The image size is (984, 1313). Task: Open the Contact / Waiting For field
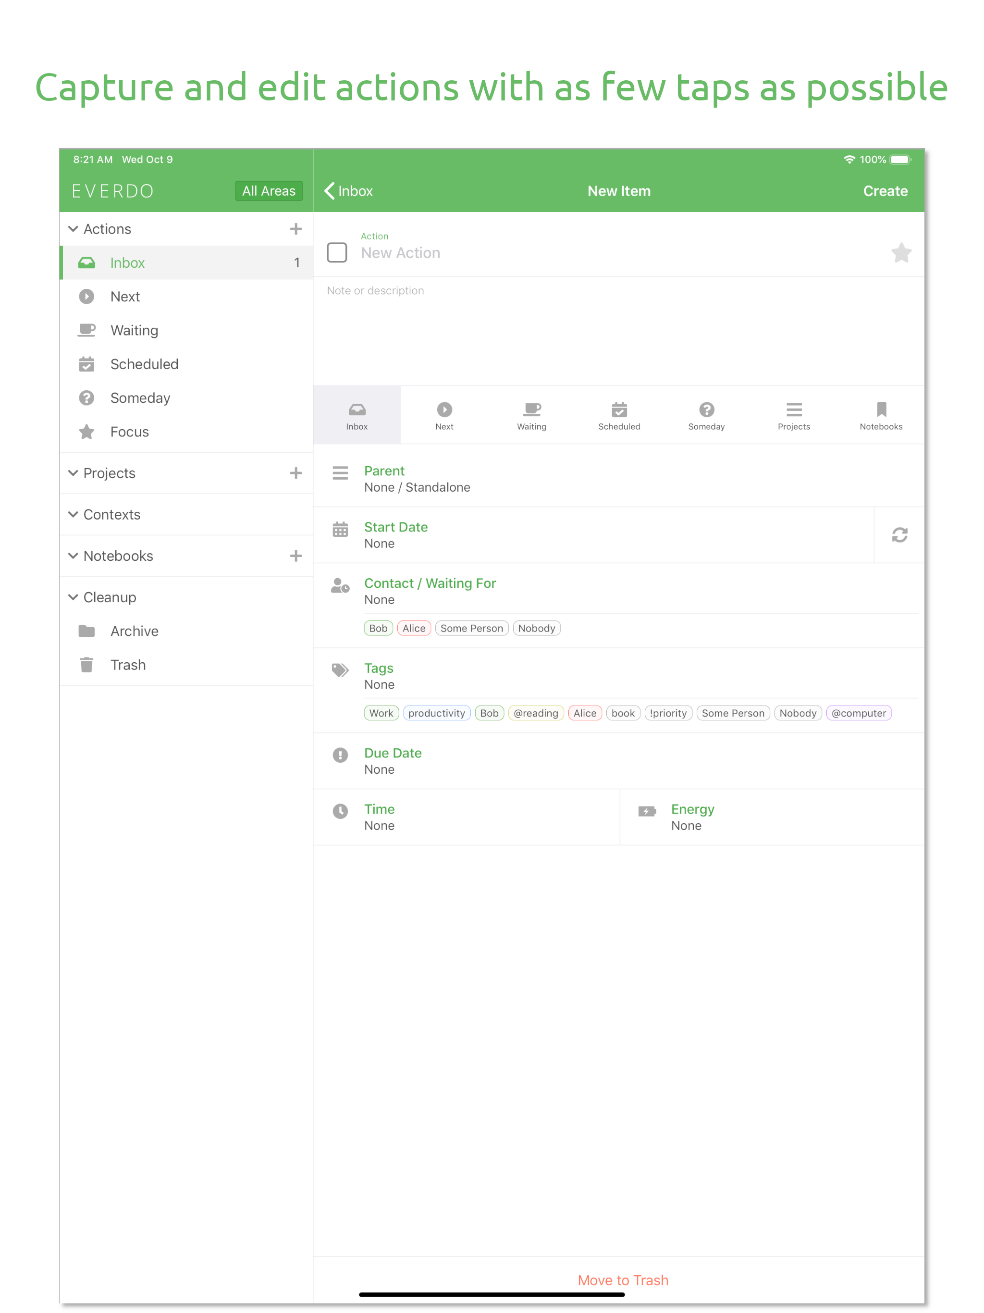[x=618, y=591]
